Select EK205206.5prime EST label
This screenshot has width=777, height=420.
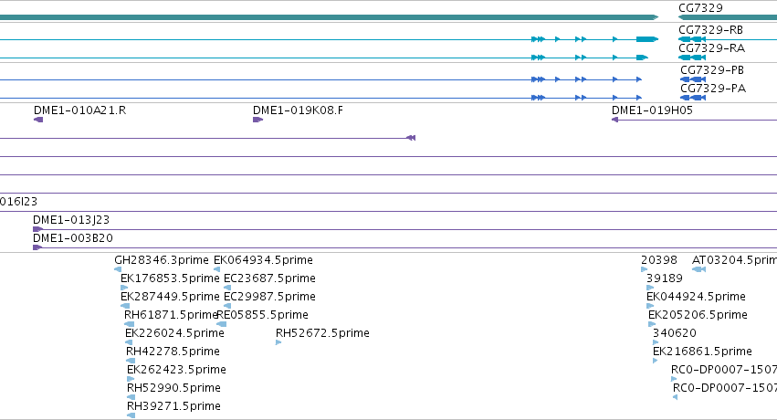click(698, 314)
